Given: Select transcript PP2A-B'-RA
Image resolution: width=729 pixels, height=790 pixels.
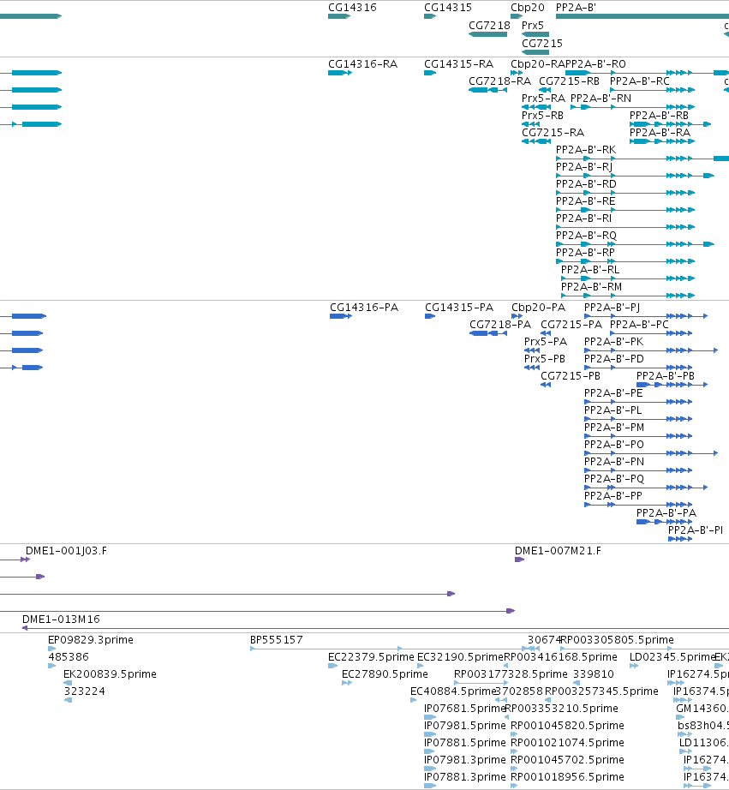Looking at the screenshot, I should [660, 133].
